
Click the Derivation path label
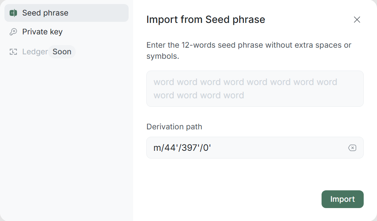174,127
